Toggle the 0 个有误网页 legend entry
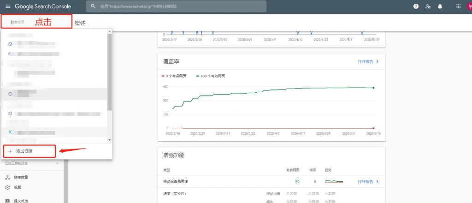 pyautogui.click(x=174, y=76)
